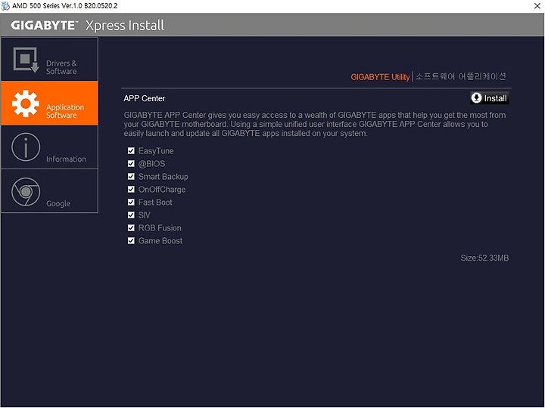Click the Install button text
Screen dimensions: 545x408
(495, 98)
